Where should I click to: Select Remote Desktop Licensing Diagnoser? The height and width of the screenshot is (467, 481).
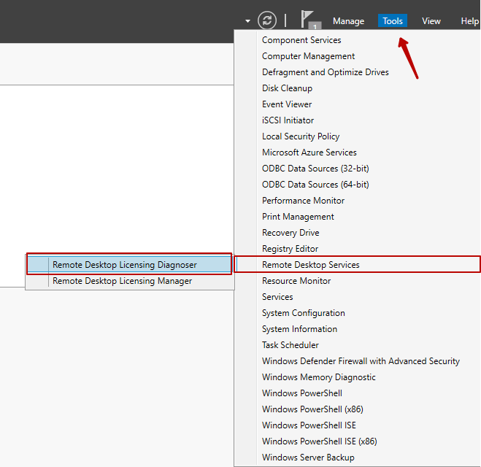pos(124,265)
